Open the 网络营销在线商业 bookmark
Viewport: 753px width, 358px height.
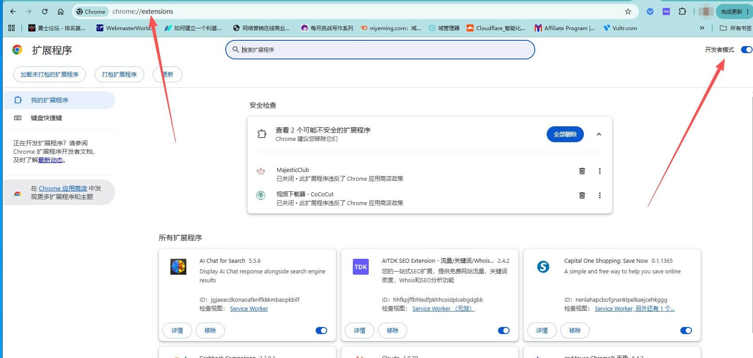click(x=261, y=28)
